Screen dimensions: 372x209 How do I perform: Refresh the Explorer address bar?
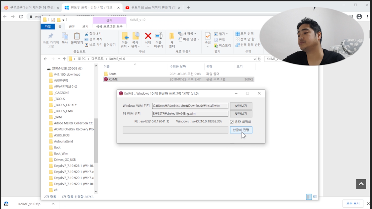[259, 59]
